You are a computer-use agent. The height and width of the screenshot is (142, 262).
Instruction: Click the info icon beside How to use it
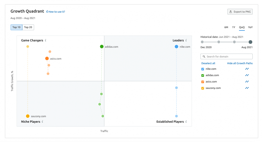coord(47,11)
